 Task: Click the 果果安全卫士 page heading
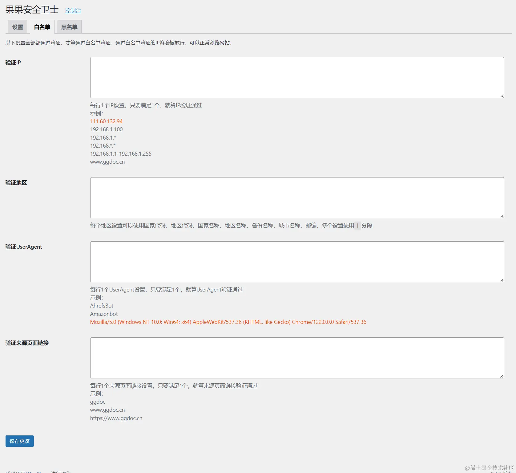click(x=32, y=10)
